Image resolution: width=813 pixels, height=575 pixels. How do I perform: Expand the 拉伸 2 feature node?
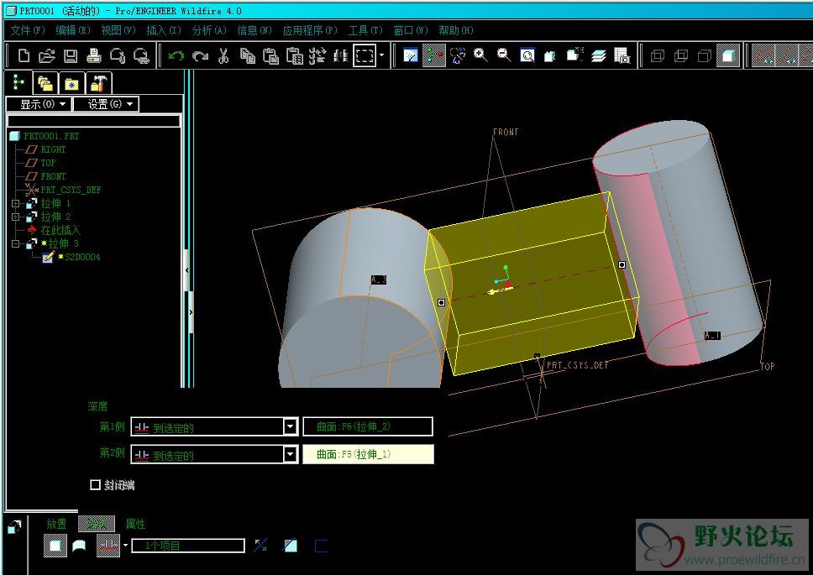pyautogui.click(x=16, y=217)
